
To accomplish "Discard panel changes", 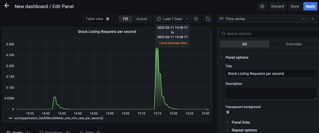I will tap(277, 6).
